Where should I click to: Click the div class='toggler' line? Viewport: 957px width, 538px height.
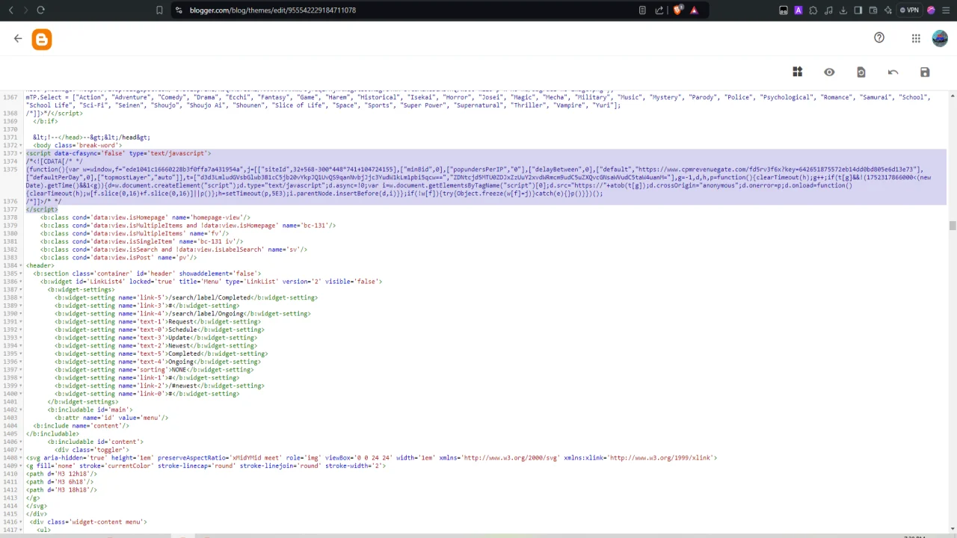tap(92, 450)
